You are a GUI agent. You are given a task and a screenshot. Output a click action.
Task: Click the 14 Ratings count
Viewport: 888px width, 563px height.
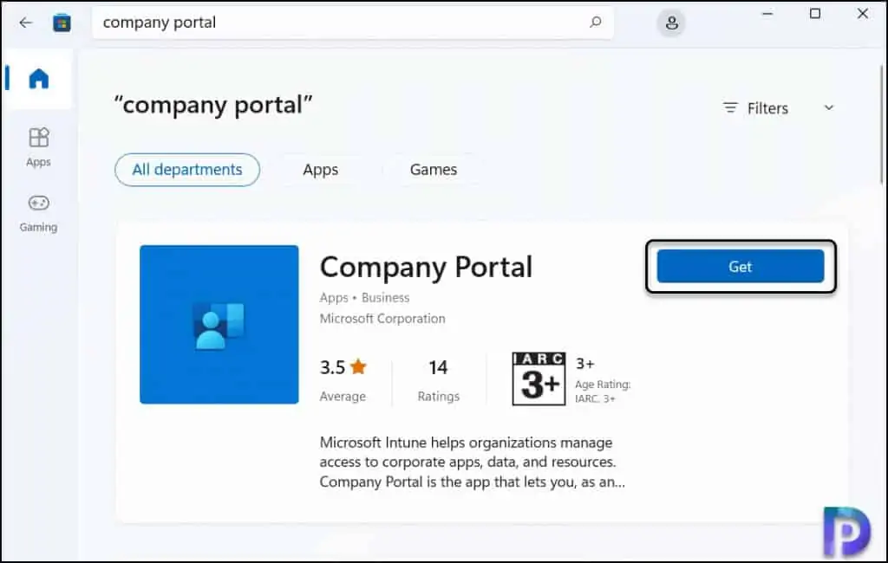pyautogui.click(x=438, y=380)
